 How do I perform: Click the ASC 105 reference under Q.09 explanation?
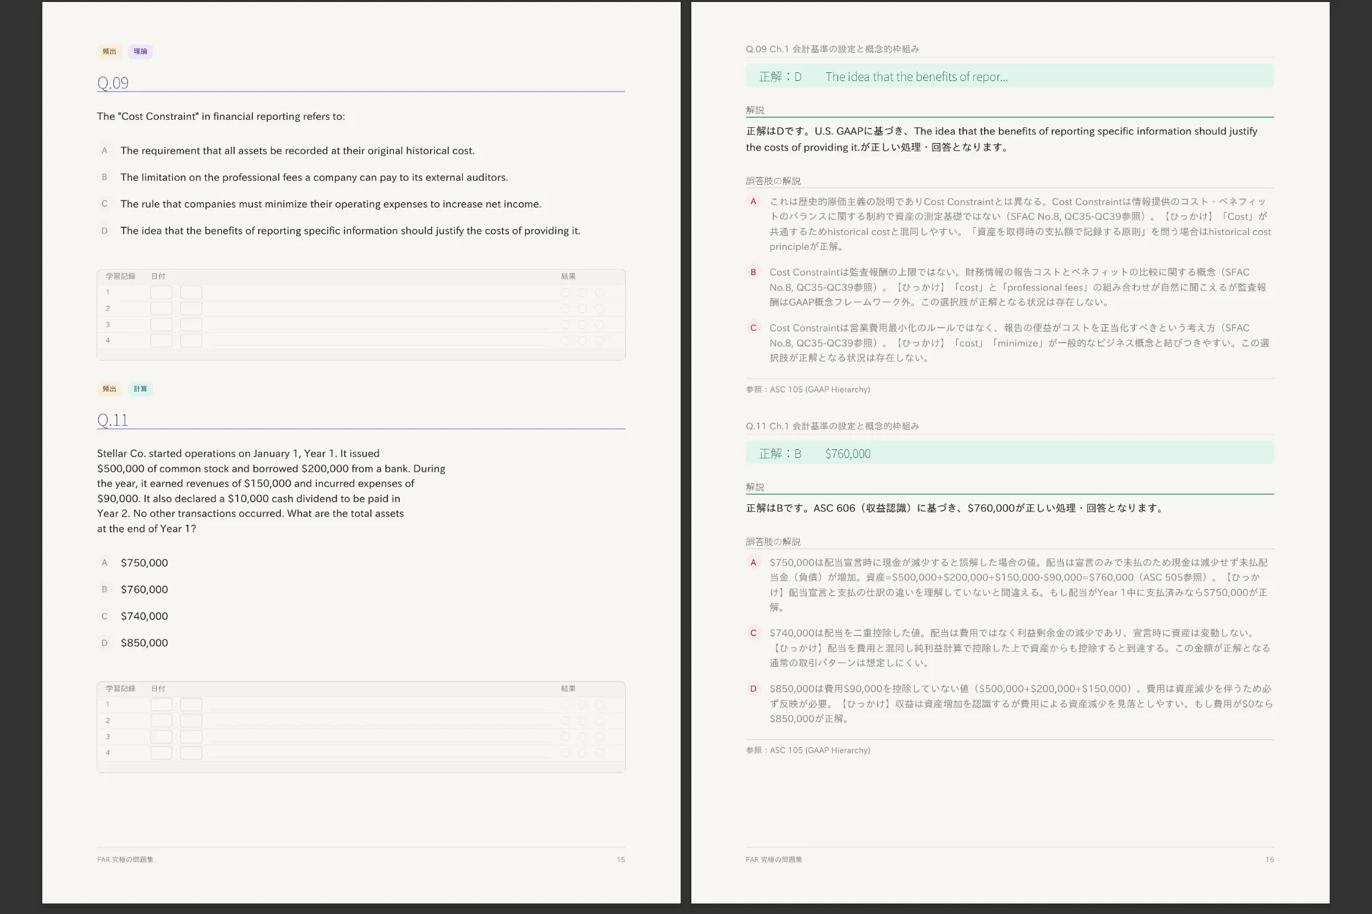(808, 390)
